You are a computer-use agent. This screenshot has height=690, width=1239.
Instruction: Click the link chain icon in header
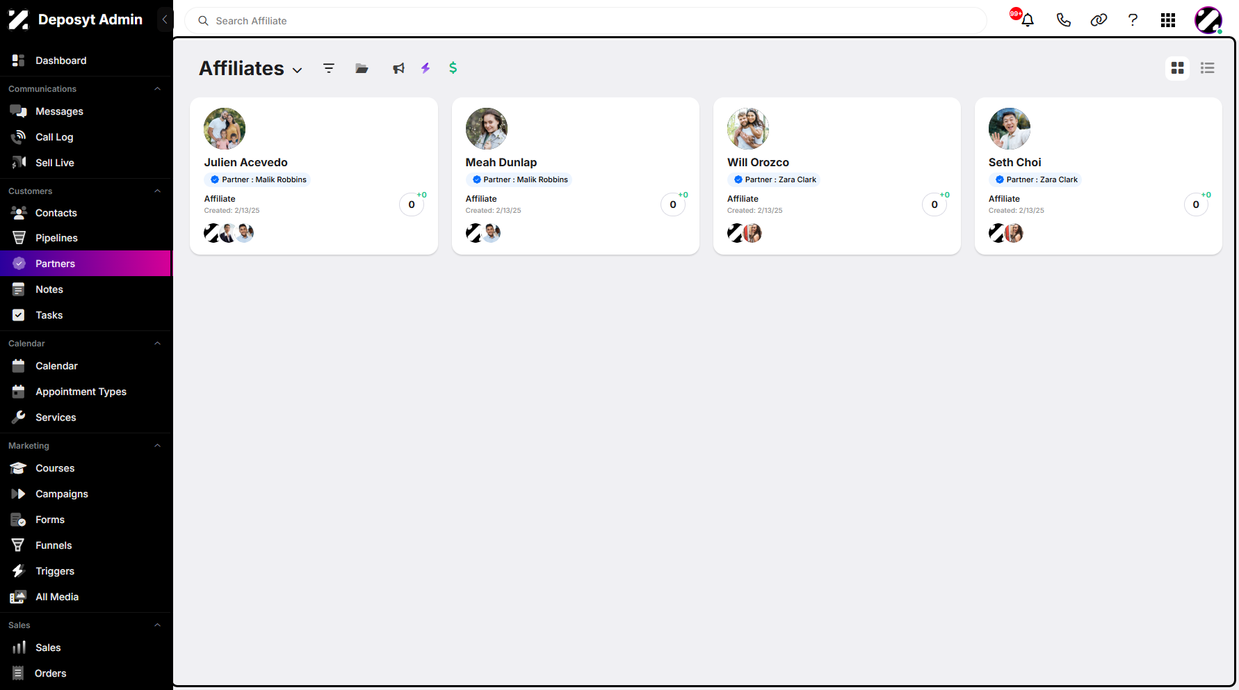click(1099, 20)
